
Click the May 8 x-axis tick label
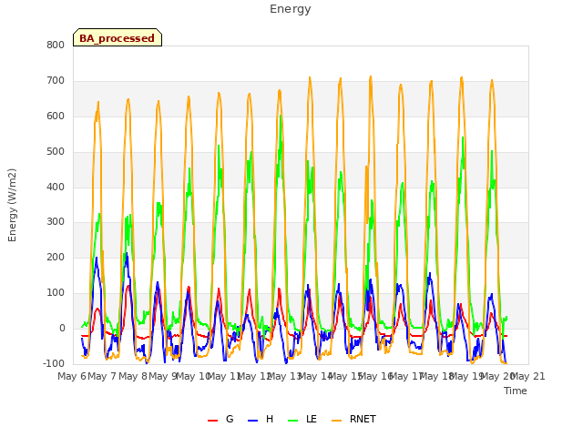[x=132, y=376]
